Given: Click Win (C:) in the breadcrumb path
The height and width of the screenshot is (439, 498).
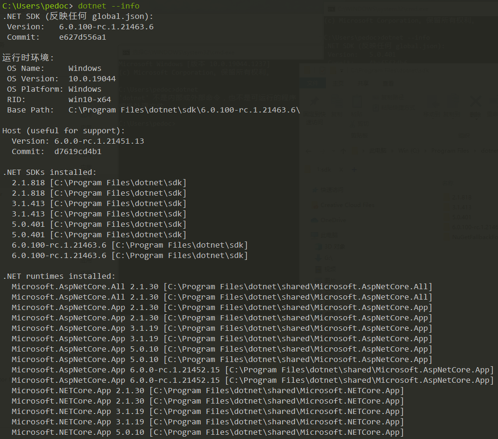Looking at the screenshot, I should [409, 151].
